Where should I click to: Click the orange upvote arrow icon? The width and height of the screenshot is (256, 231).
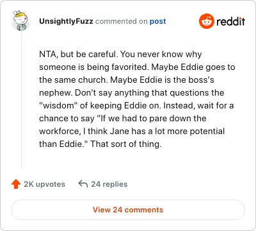pyautogui.click(x=16, y=184)
